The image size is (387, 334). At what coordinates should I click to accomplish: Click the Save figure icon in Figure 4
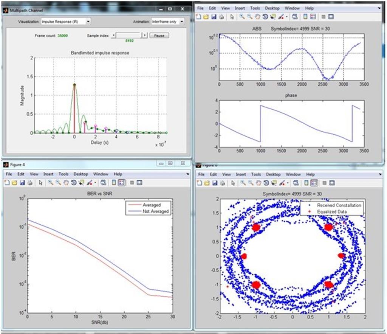pyautogui.click(x=22, y=183)
